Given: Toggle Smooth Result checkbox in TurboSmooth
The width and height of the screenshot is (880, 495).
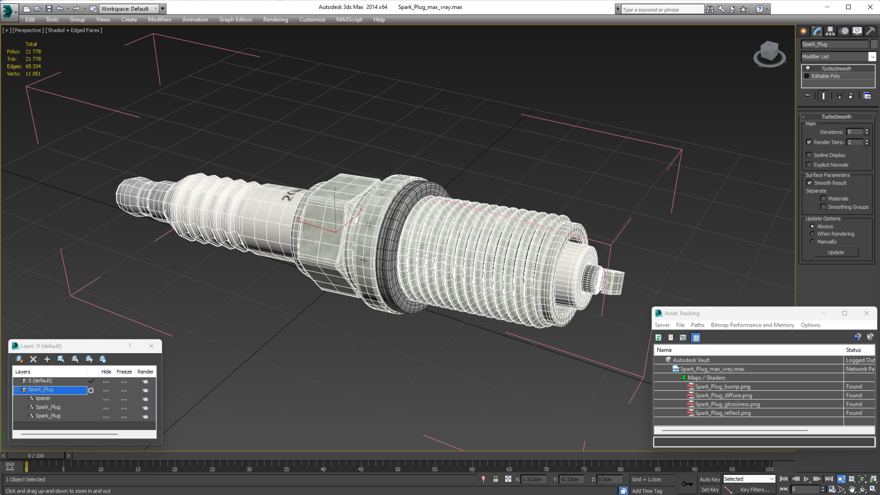Looking at the screenshot, I should (809, 183).
